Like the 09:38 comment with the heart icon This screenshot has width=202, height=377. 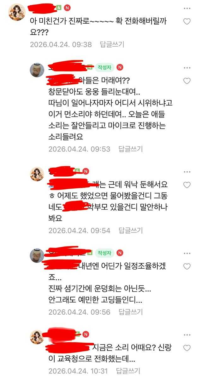[187, 21]
